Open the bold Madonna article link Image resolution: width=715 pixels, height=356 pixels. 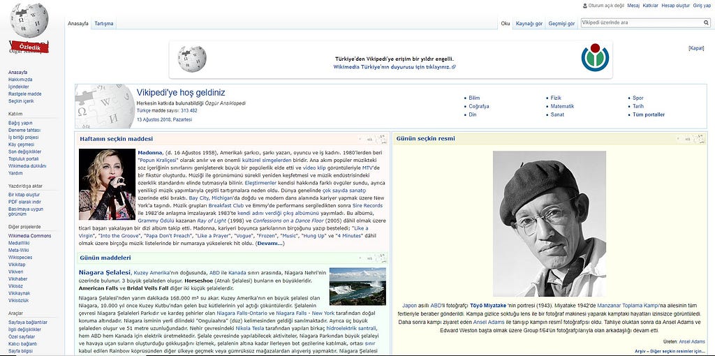(x=150, y=153)
